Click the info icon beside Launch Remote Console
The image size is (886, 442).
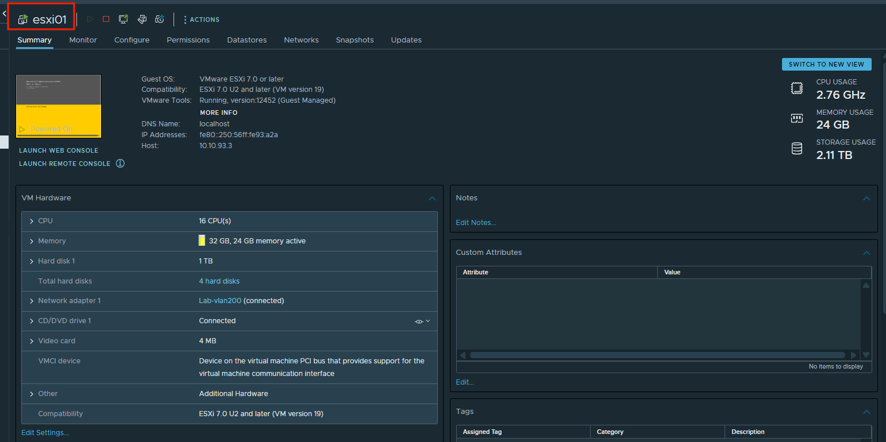click(x=120, y=164)
